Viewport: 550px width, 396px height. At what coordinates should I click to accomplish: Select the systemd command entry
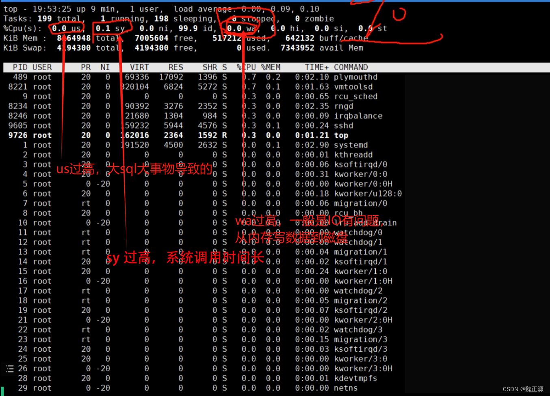tap(351, 145)
